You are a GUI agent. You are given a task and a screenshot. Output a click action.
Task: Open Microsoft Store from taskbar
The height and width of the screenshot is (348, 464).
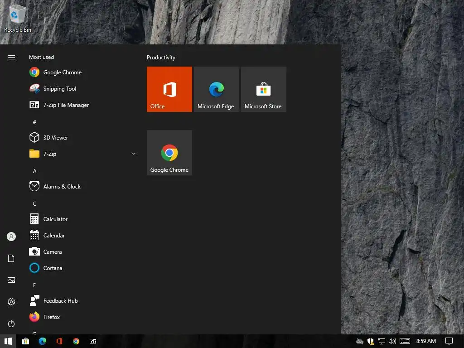pyautogui.click(x=26, y=341)
